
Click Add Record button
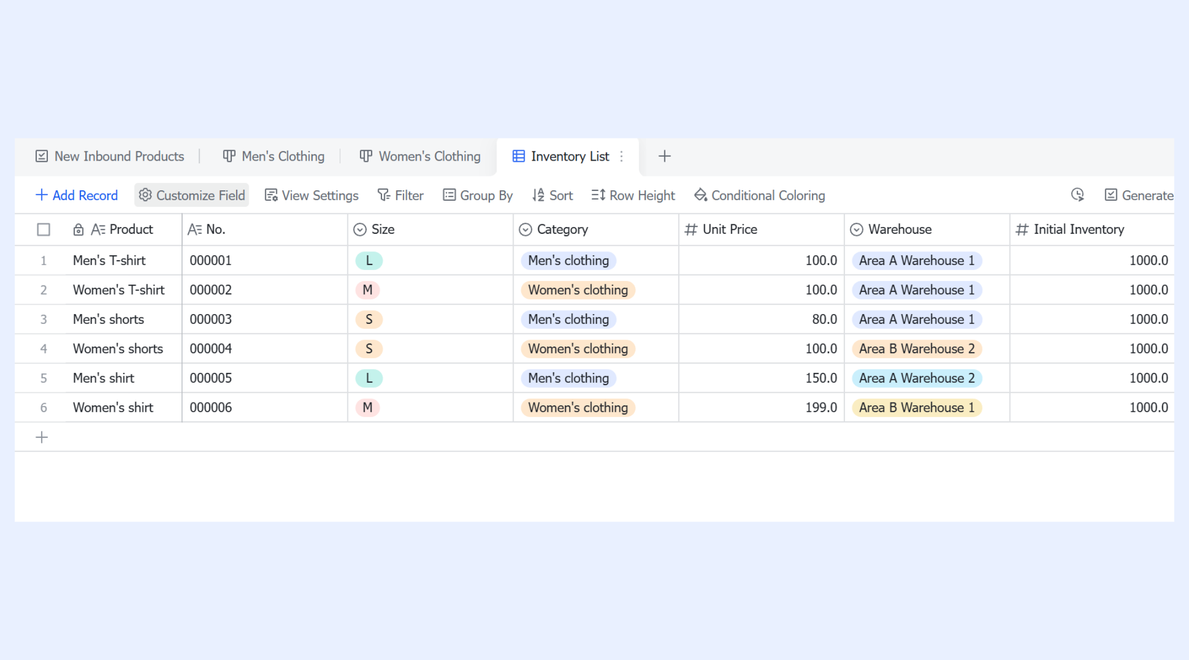[77, 195]
